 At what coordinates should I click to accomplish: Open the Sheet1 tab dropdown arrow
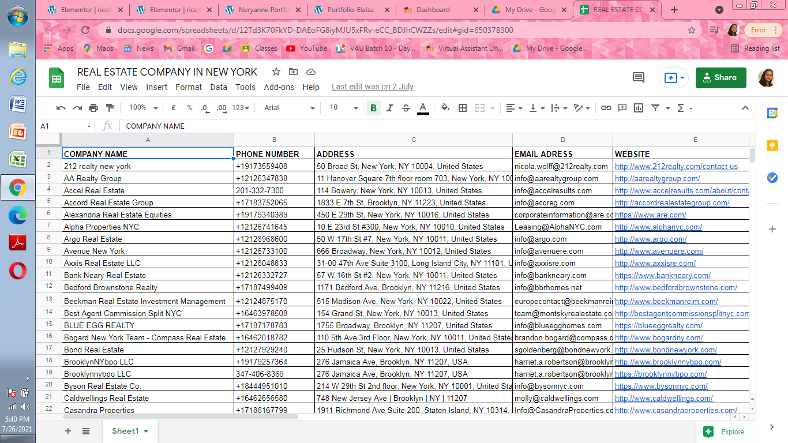(146, 431)
